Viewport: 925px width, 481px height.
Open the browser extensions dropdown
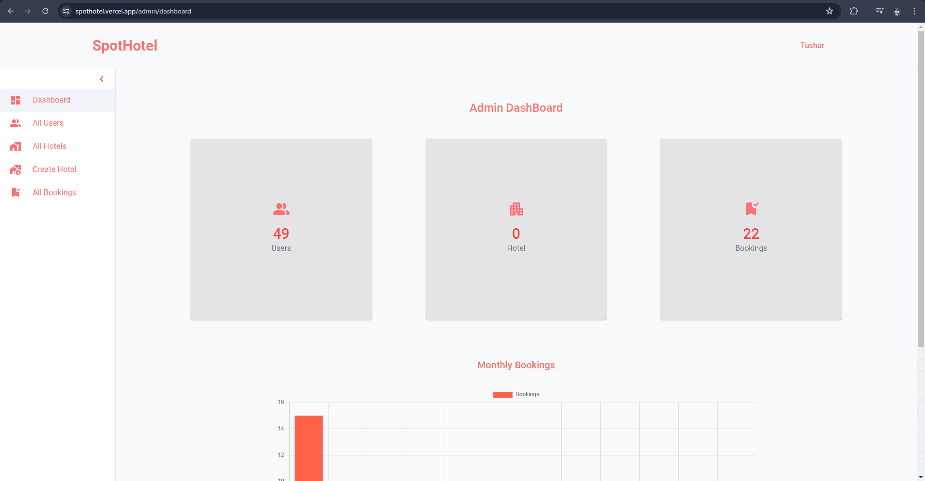854,11
